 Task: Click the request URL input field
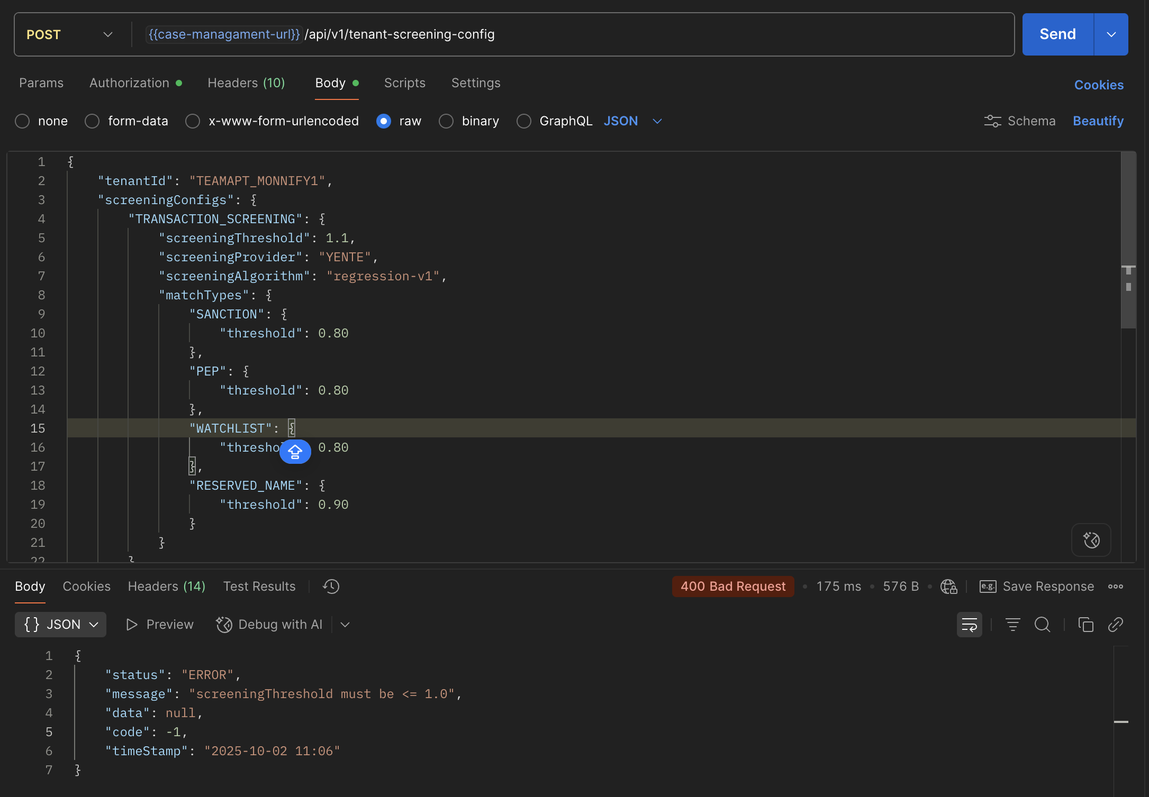tap(635, 35)
